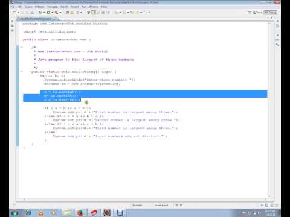Click the taskbar clock
290x217 pixels.
point(270,213)
